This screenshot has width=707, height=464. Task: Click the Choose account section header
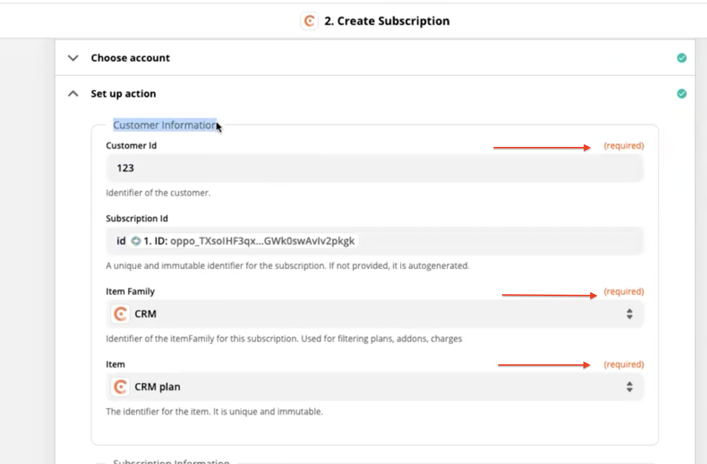click(130, 58)
